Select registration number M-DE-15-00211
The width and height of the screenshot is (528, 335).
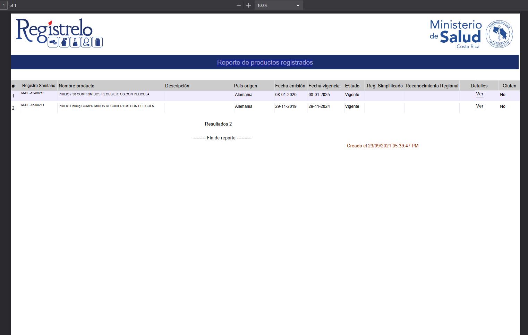pos(33,105)
